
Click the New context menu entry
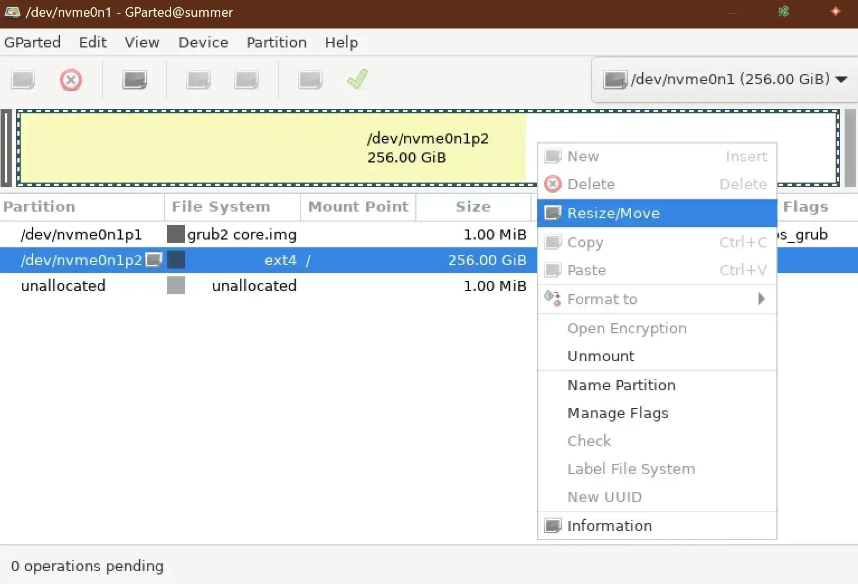(657, 156)
